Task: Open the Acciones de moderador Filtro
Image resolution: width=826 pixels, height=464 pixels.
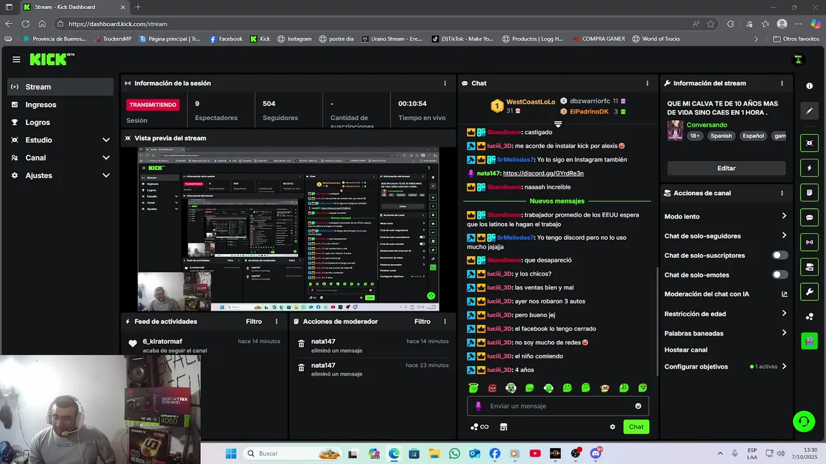Action: (422, 322)
